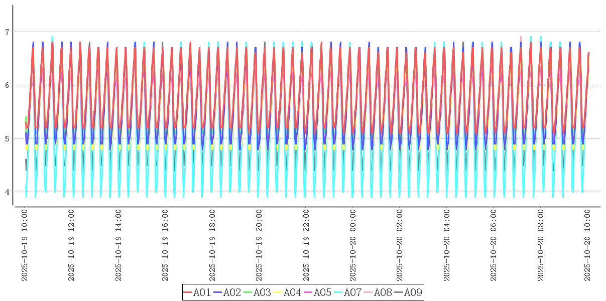Click the 2025-10-19 10:00 axis label
Viewport: 606px width, 301px height.
point(25,246)
